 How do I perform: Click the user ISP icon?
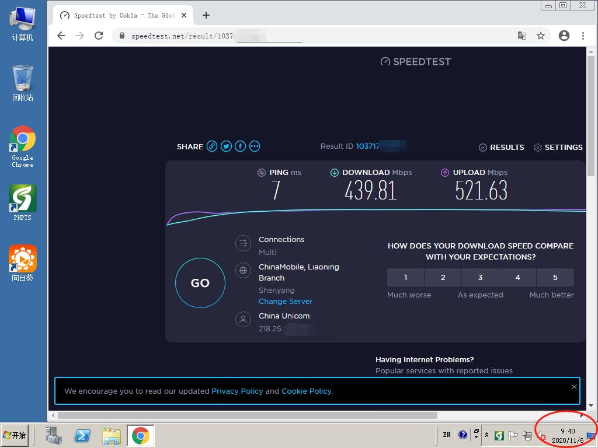[x=244, y=319]
